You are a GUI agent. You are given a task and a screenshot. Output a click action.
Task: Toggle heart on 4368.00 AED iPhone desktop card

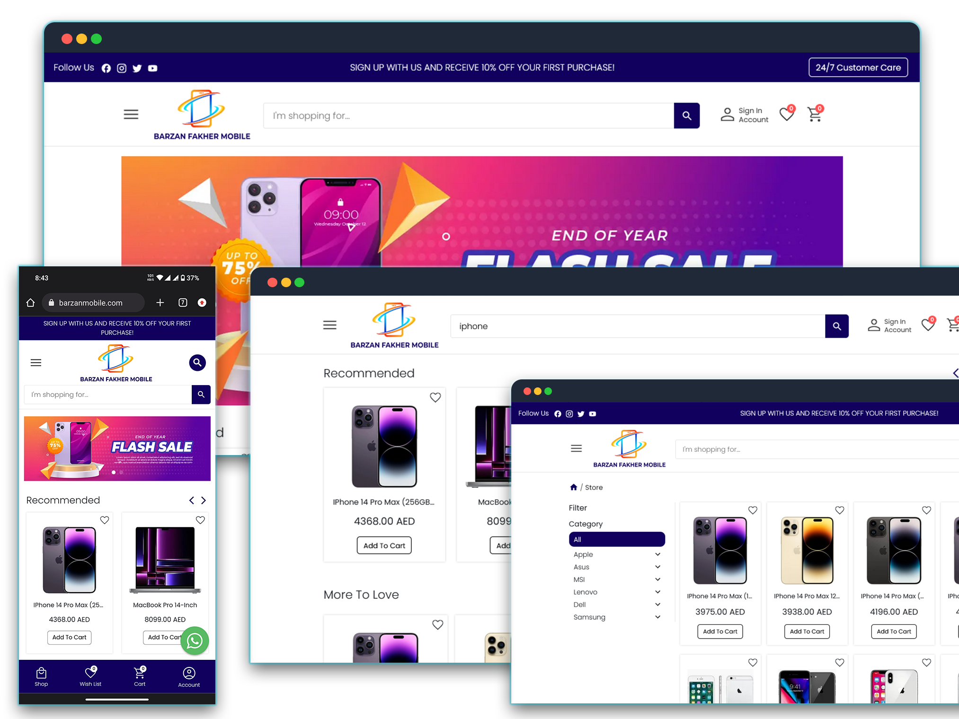click(x=435, y=397)
